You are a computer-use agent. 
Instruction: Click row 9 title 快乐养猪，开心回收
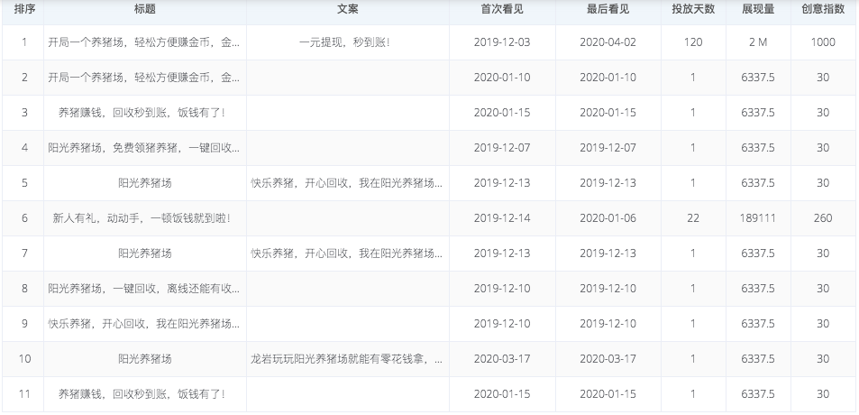(x=144, y=323)
